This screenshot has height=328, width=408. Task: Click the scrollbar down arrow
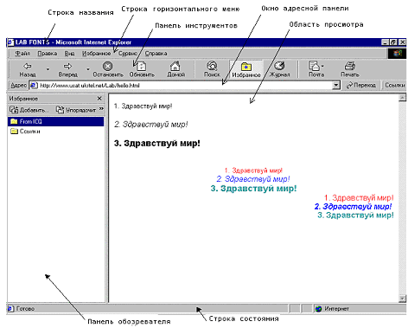click(x=402, y=299)
